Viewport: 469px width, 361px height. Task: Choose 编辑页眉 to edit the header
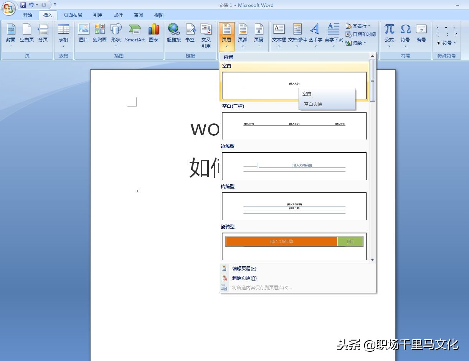[x=243, y=268]
